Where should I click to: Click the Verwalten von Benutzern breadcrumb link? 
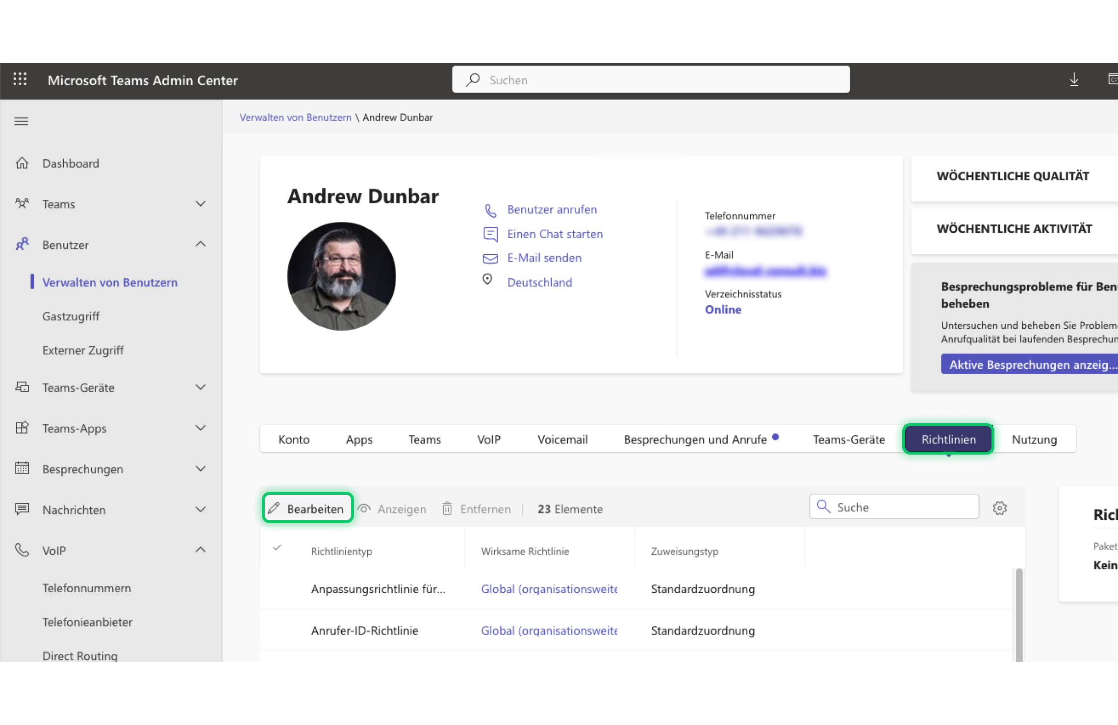click(x=296, y=118)
